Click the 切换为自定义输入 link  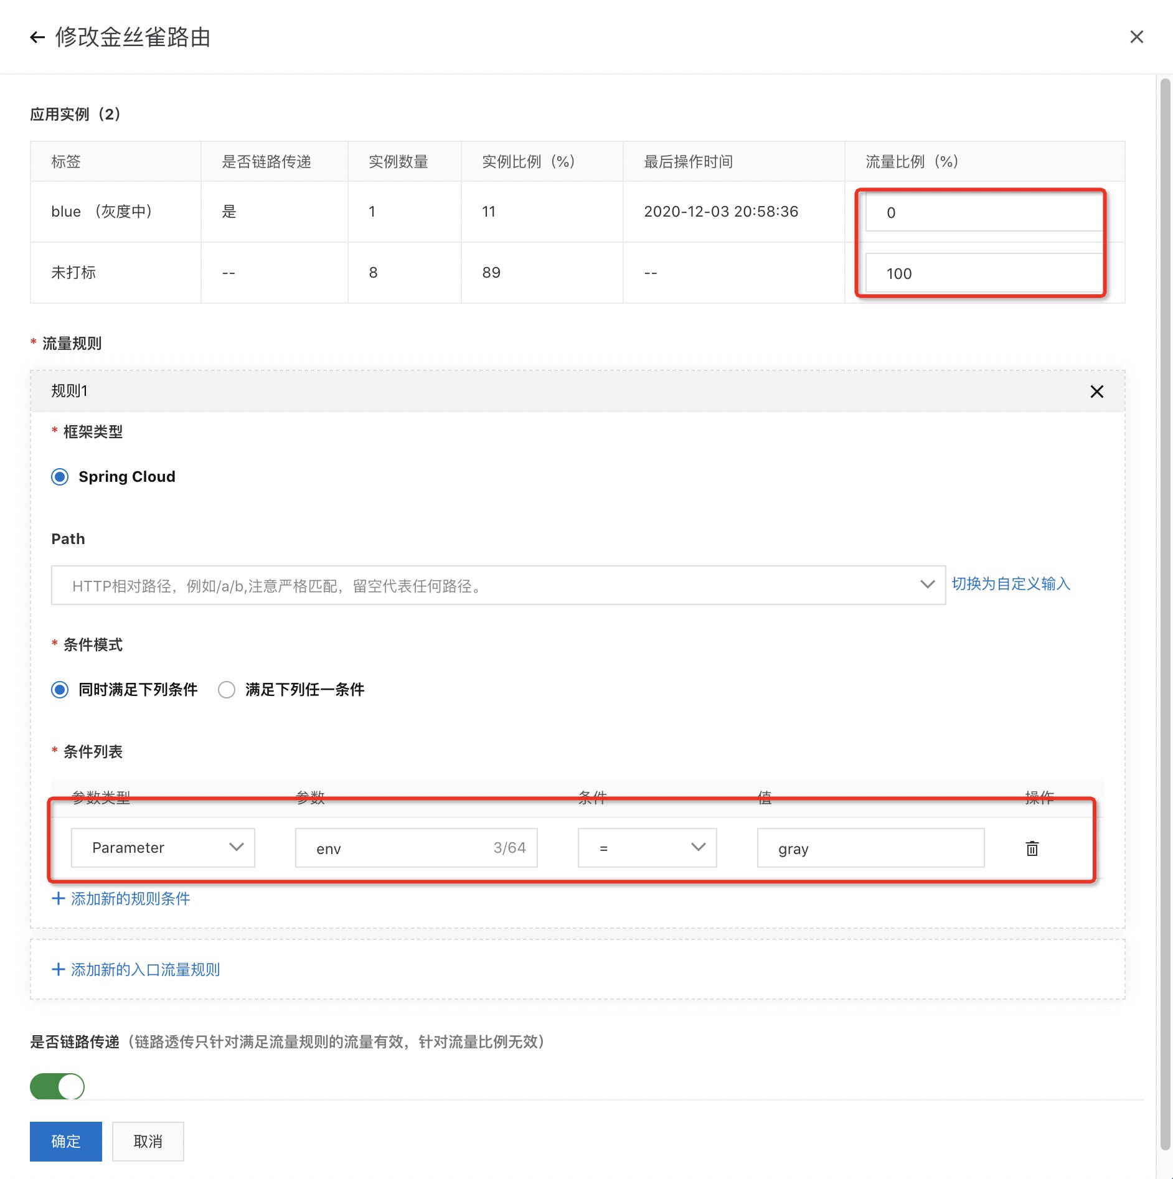1010,584
